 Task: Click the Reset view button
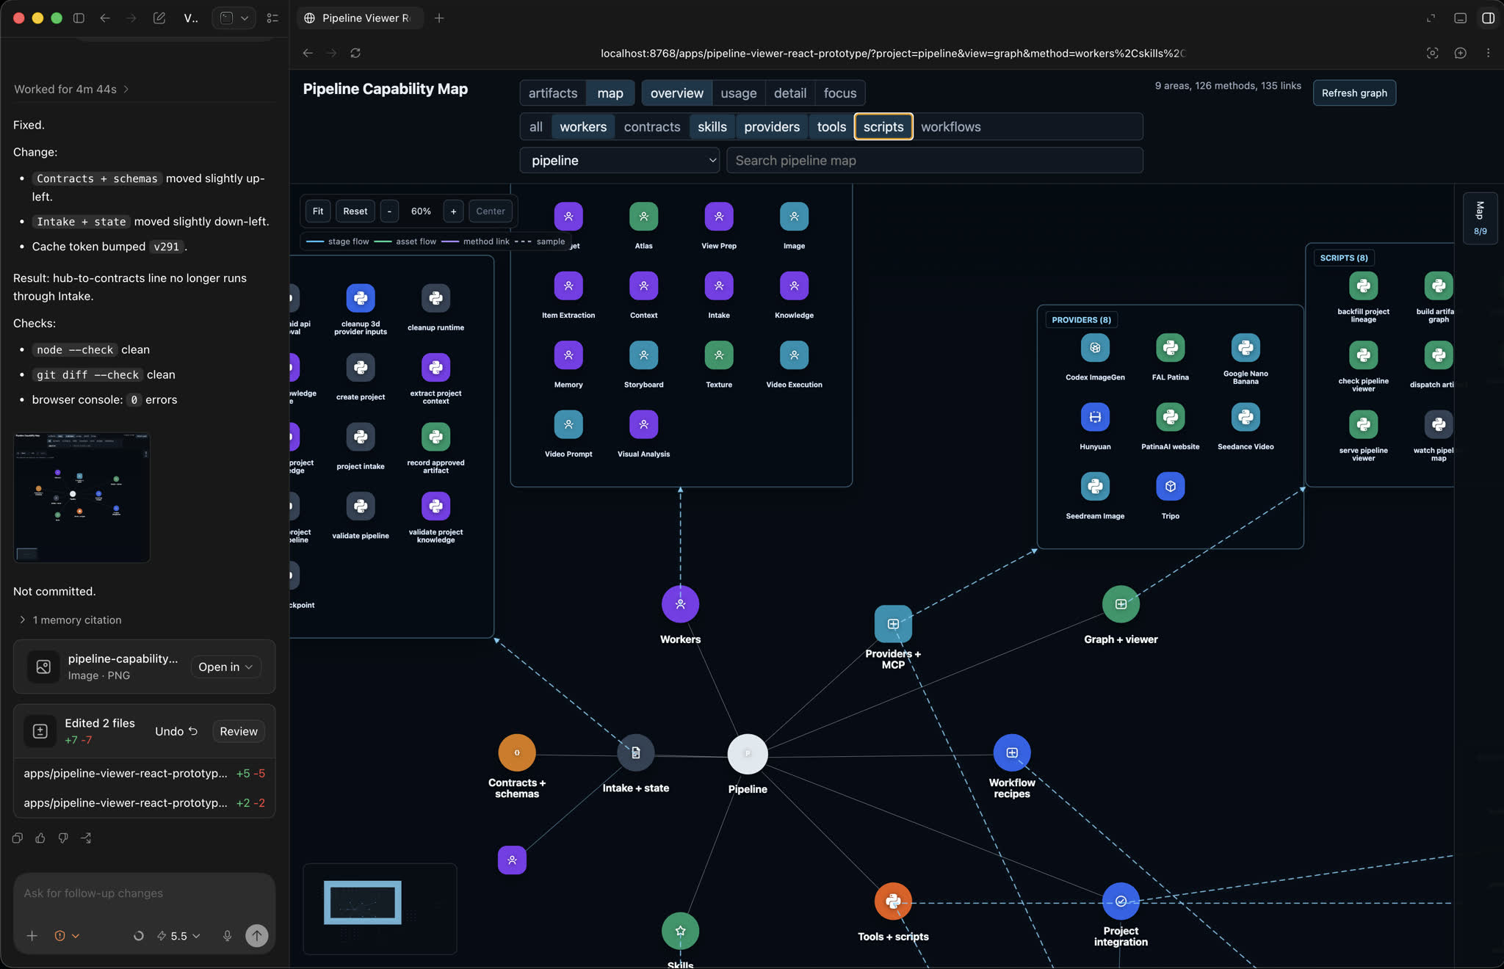(x=355, y=211)
